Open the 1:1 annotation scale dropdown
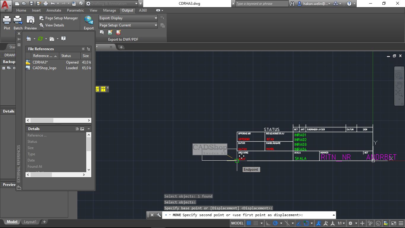405x228 pixels. coord(341,223)
